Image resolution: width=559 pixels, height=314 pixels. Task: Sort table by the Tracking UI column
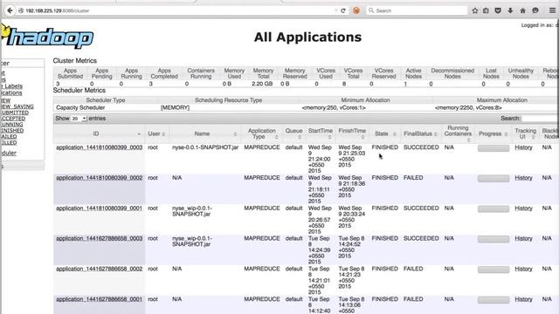(526, 133)
